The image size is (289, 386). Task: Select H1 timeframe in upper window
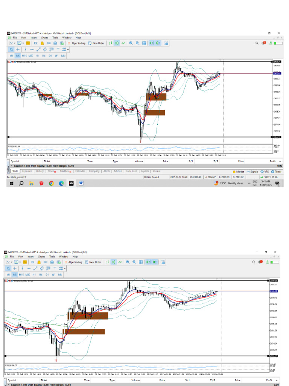(x=37, y=56)
